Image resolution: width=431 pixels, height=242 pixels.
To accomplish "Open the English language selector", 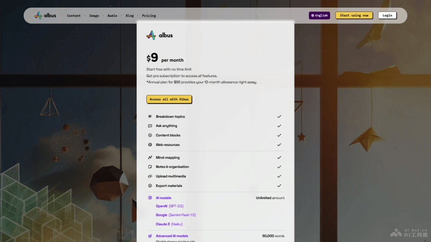I will click(x=319, y=15).
